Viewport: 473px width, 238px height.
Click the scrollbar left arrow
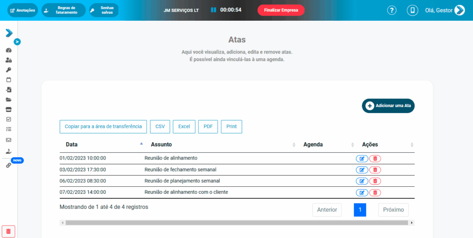pyautogui.click(x=62, y=223)
